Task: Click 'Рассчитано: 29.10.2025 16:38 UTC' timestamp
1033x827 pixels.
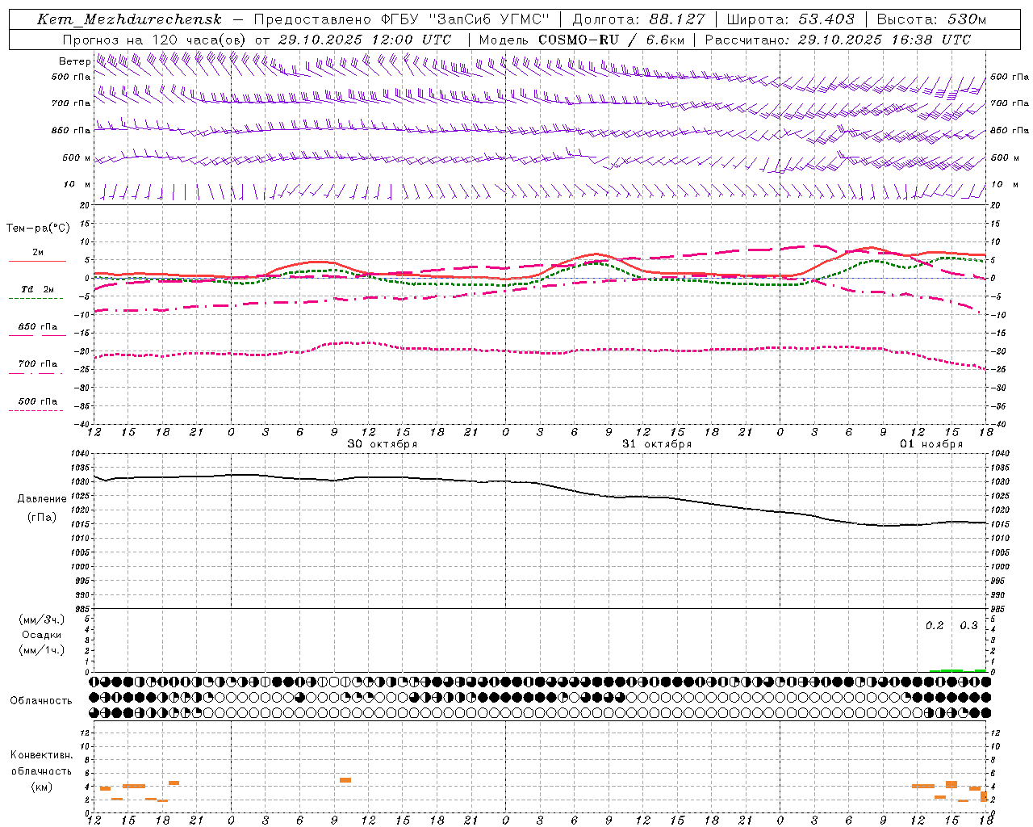Action: (838, 40)
